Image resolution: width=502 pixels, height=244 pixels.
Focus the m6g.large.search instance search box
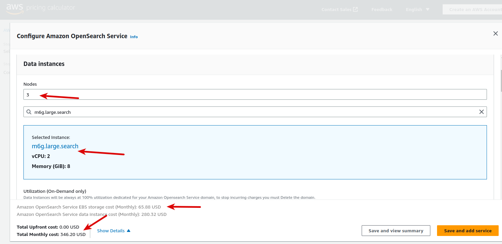255,112
